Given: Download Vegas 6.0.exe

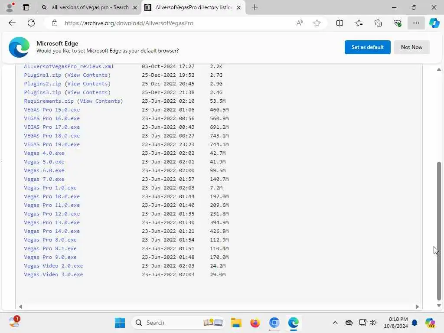Looking at the screenshot, I should (44, 170).
